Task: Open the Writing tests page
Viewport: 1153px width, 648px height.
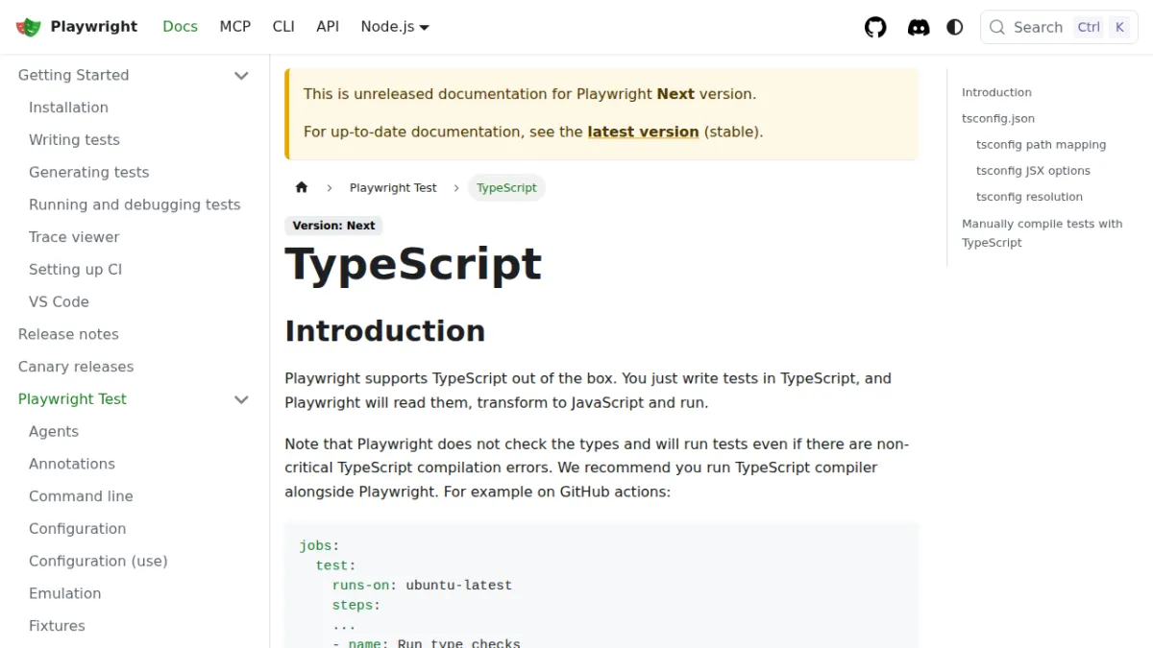Action: click(x=74, y=140)
